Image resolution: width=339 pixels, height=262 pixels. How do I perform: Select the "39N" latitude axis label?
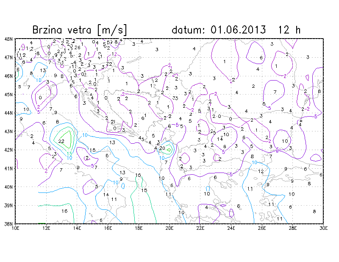tap(8, 205)
